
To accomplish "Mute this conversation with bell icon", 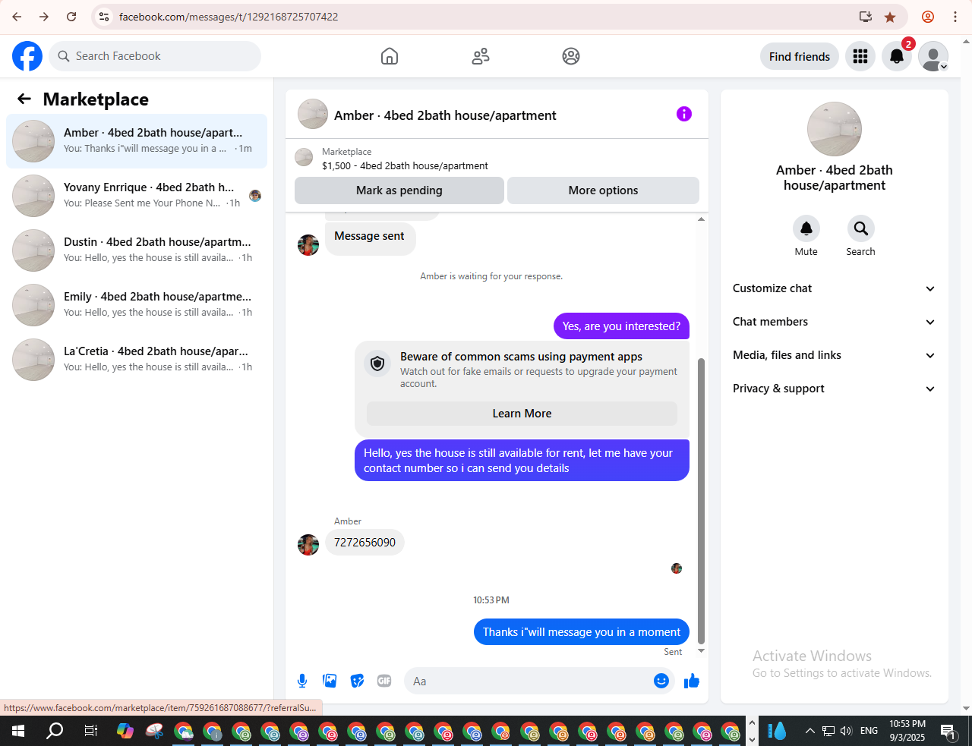I will 806,228.
